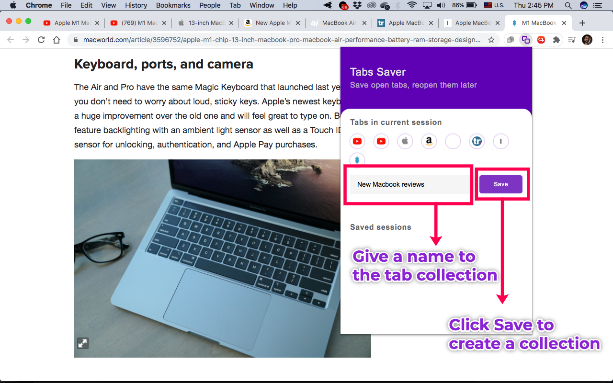This screenshot has width=613, height=383.
Task: Click the 'Keyboard, ports, and camera' heading
Action: tap(164, 64)
